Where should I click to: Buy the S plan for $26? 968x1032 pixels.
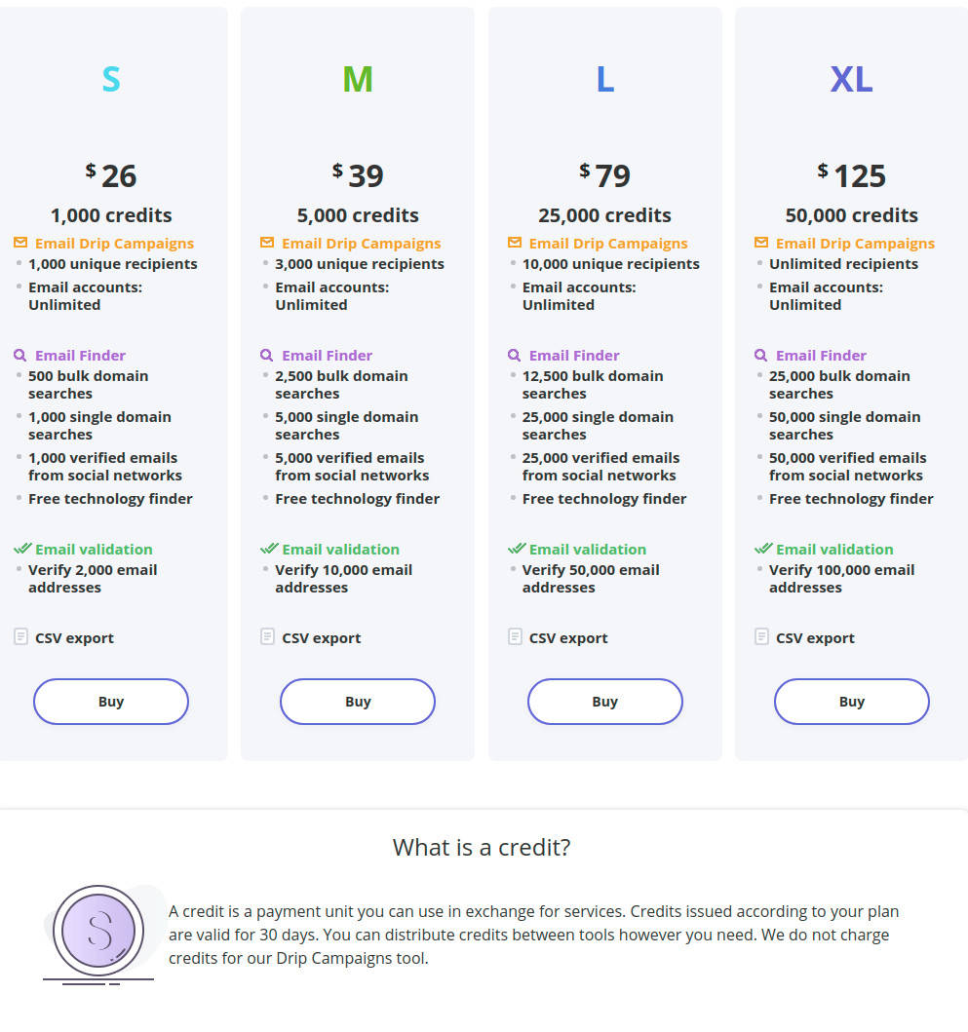[x=110, y=701]
